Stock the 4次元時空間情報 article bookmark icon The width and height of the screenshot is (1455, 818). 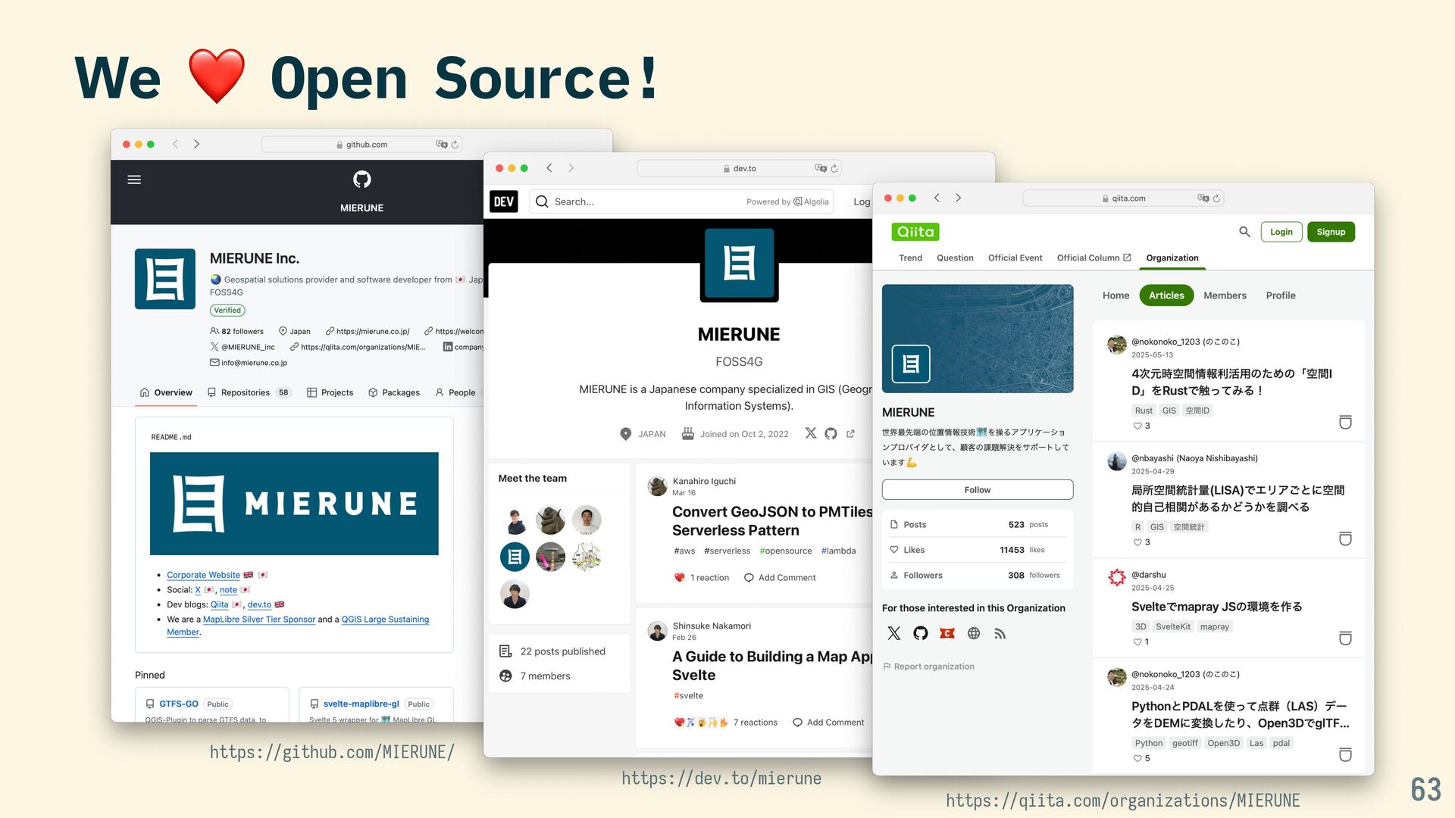[x=1345, y=422]
